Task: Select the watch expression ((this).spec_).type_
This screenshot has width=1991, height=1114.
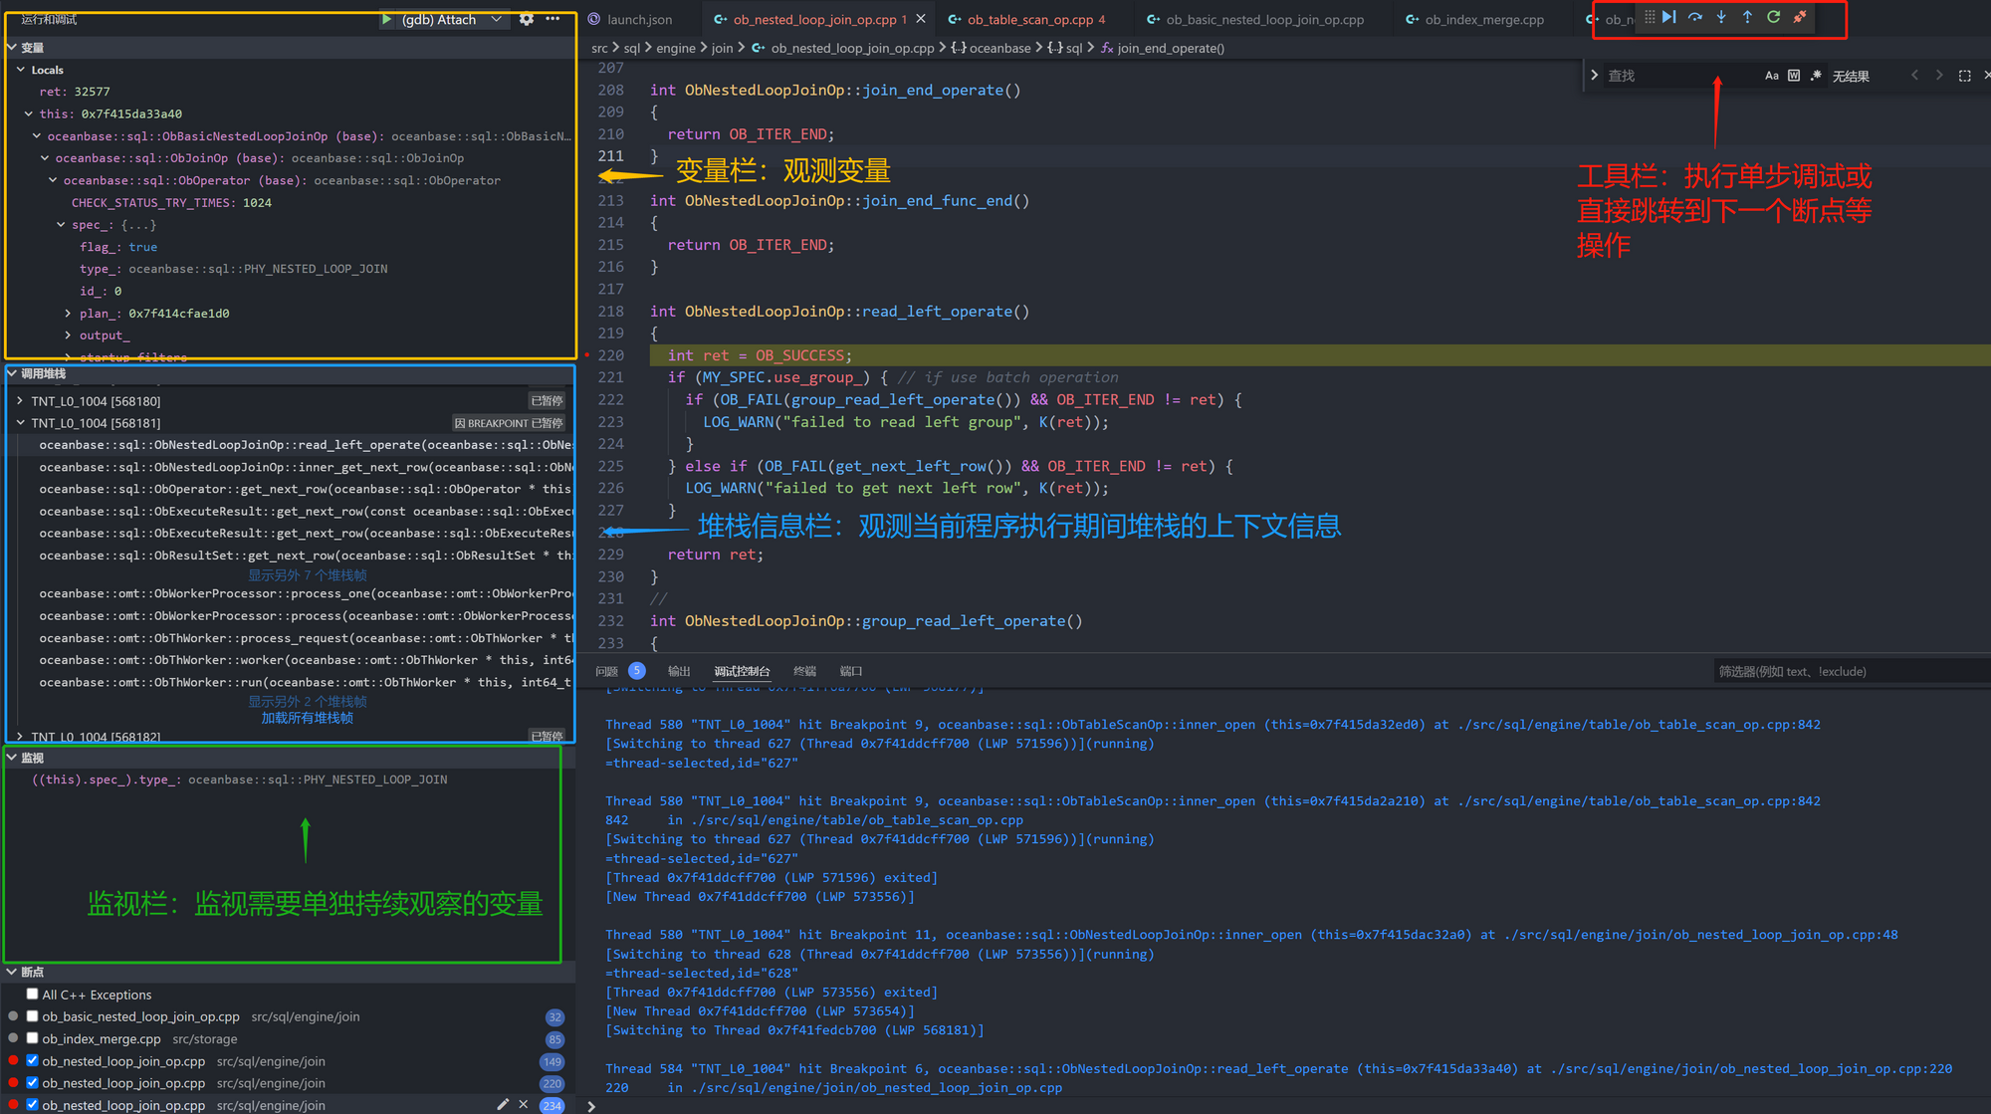Action: click(x=239, y=780)
